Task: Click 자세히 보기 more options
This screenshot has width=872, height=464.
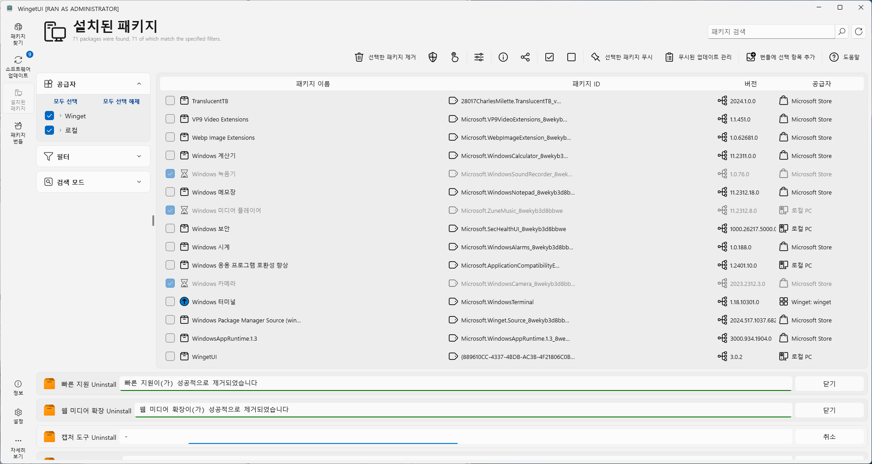Action: pyautogui.click(x=18, y=448)
